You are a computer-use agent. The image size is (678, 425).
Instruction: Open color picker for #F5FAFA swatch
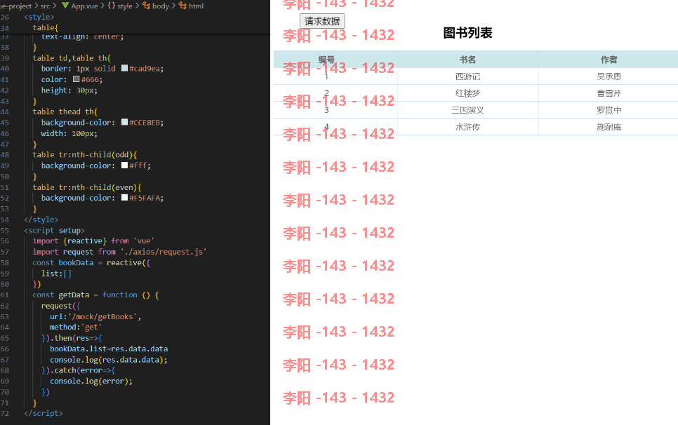pos(124,198)
